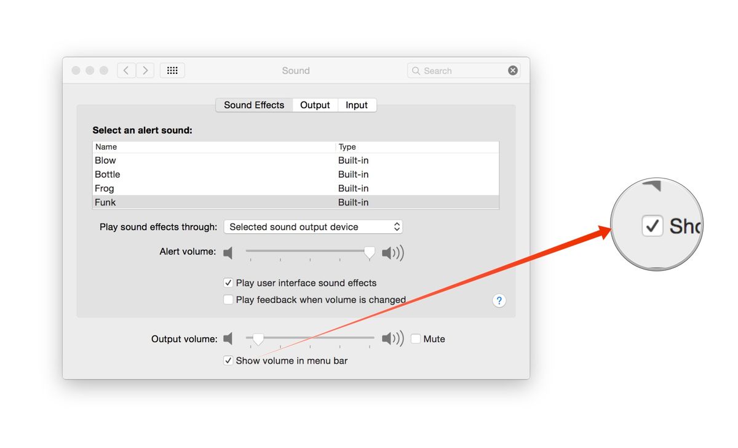Click the speaker icon left of Alert volume
The width and height of the screenshot is (738, 448).
click(228, 252)
